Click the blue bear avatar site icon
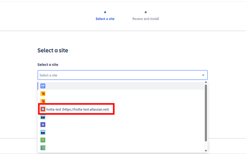 (x=43, y=86)
